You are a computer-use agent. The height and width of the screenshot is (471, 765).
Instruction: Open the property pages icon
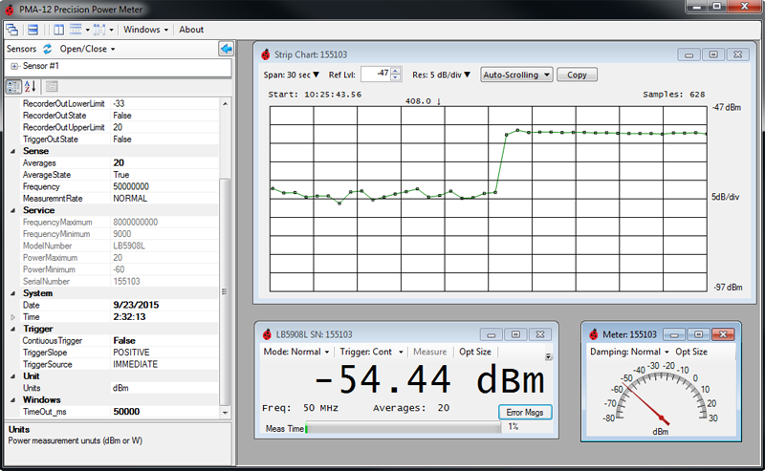52,87
